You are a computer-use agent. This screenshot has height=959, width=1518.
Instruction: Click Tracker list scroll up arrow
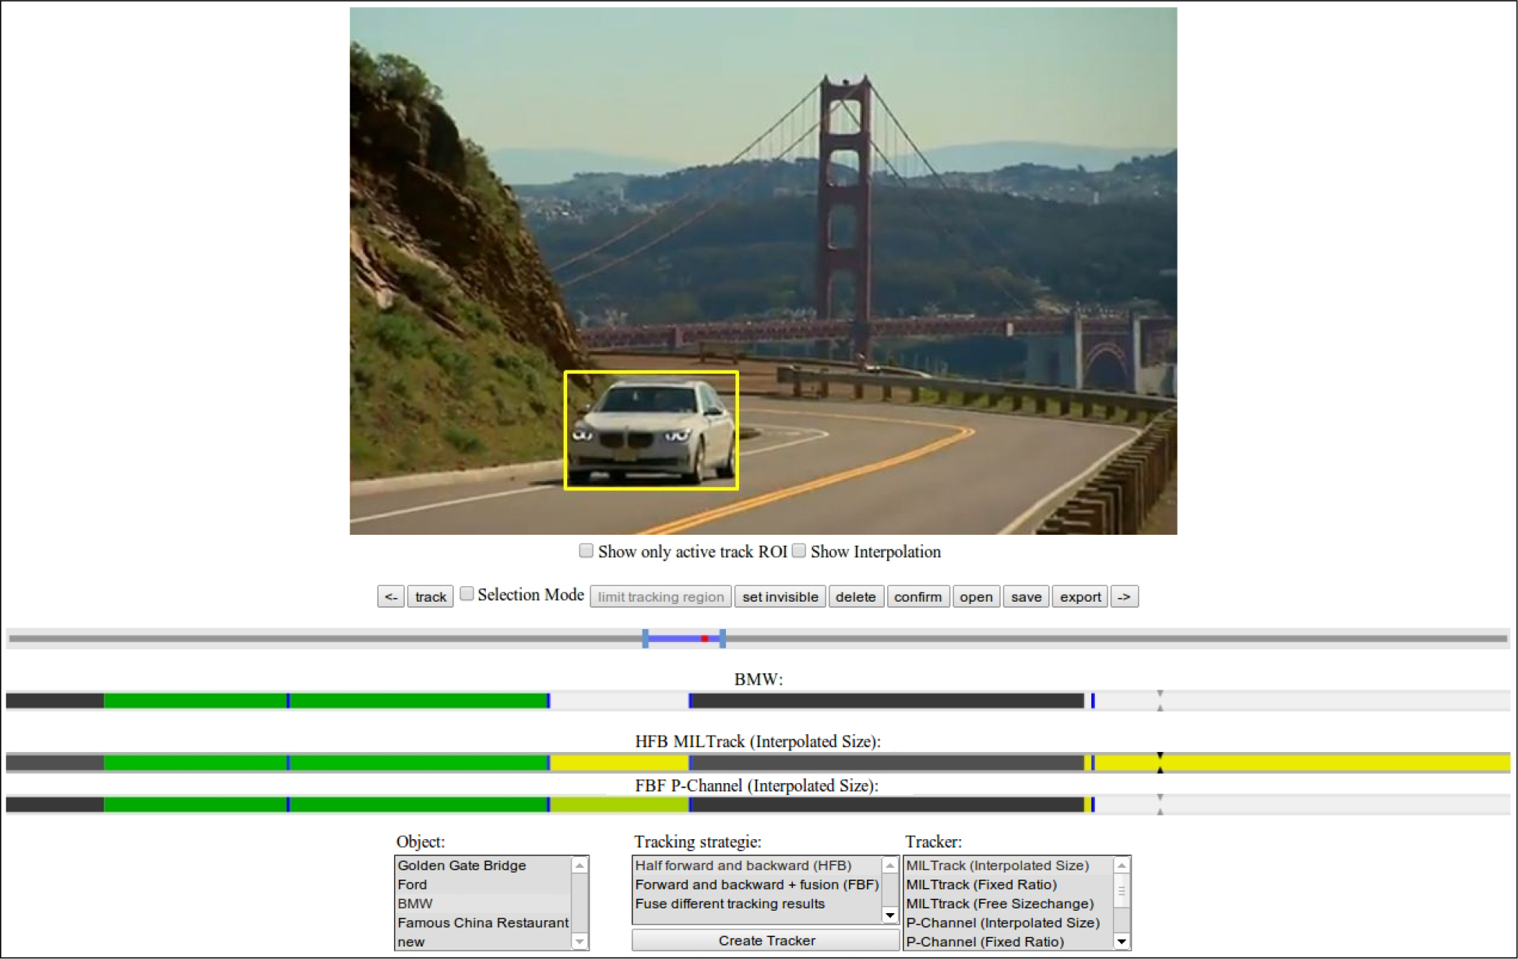coord(1122,866)
